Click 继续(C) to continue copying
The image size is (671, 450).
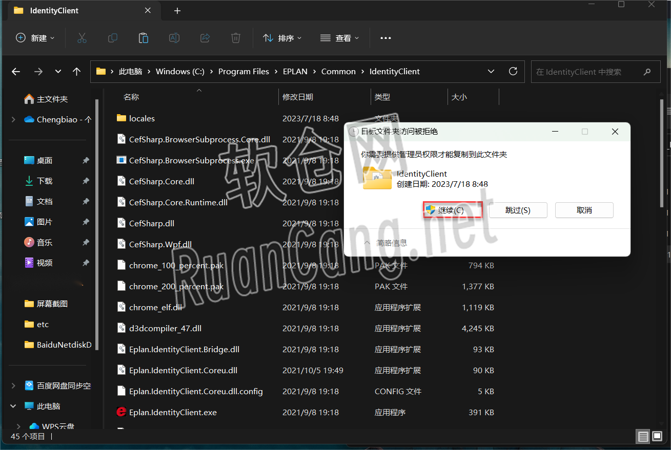pyautogui.click(x=452, y=209)
